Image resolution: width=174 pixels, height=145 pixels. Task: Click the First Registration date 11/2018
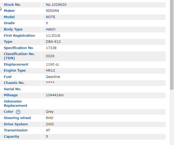pos(53,36)
